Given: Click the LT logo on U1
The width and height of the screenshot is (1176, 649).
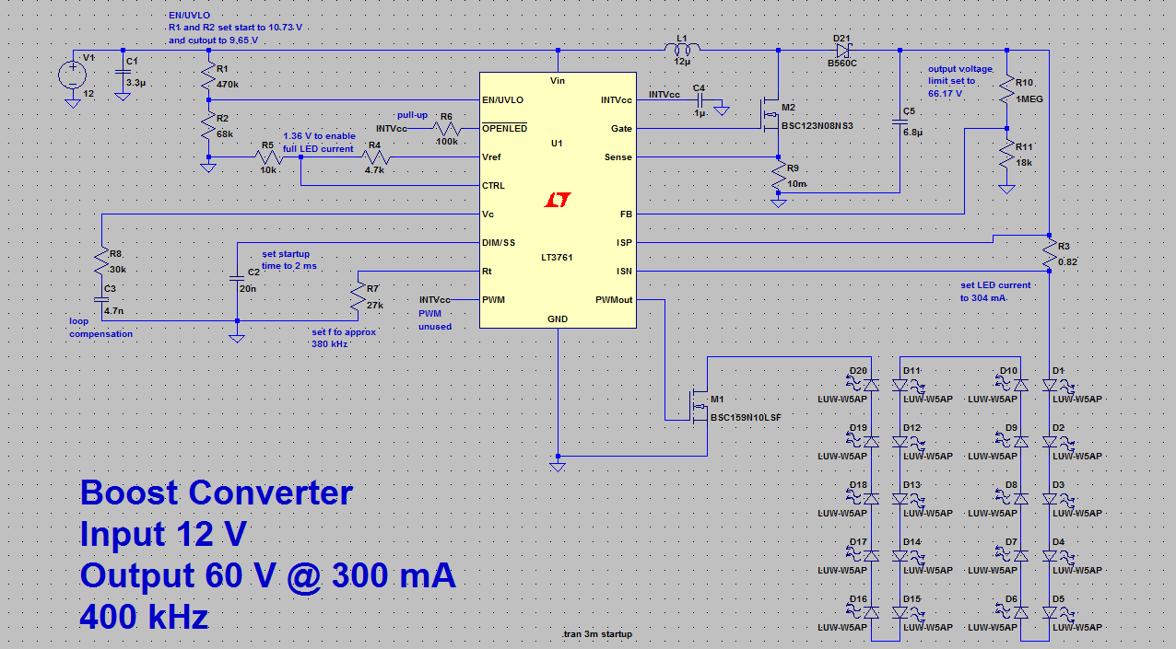Looking at the screenshot, I should pos(558,200).
